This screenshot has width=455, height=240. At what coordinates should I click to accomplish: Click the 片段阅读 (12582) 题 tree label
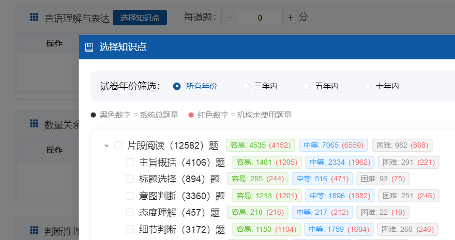point(173,146)
